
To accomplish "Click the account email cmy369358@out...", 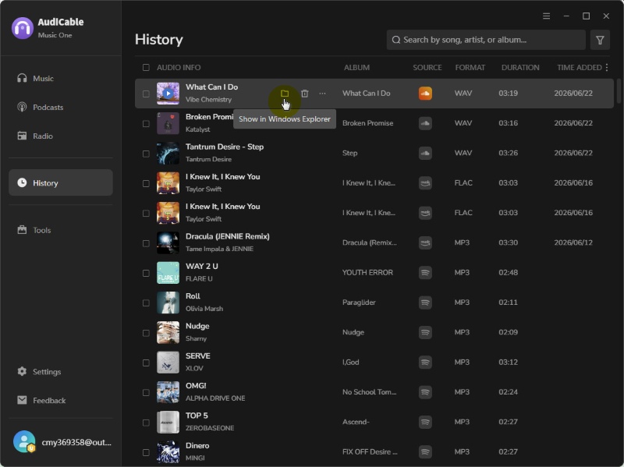I will point(76,442).
